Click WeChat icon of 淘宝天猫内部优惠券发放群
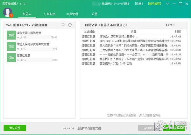Viewport: 191px width, 135px height. pos(11,46)
